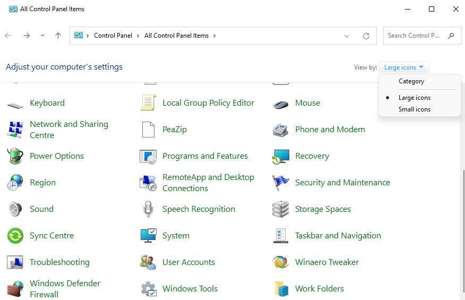Choose Category view from the menu

411,81
